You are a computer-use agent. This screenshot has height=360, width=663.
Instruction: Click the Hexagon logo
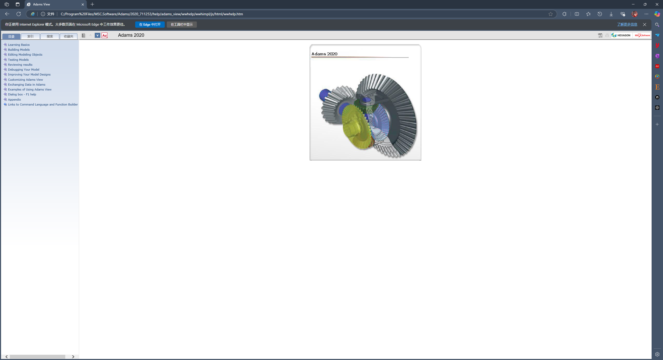621,35
